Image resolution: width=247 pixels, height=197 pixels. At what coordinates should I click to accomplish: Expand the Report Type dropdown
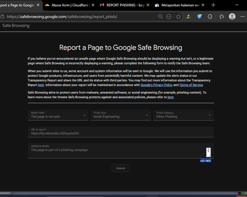pyautogui.click(x=58, y=115)
